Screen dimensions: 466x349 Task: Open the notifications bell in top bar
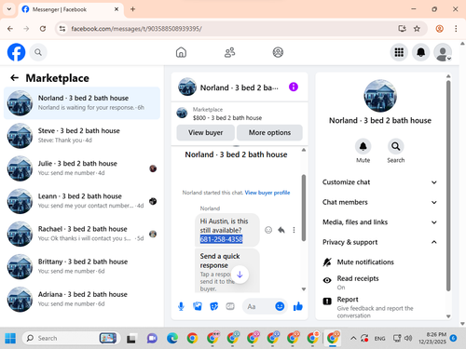[420, 52]
